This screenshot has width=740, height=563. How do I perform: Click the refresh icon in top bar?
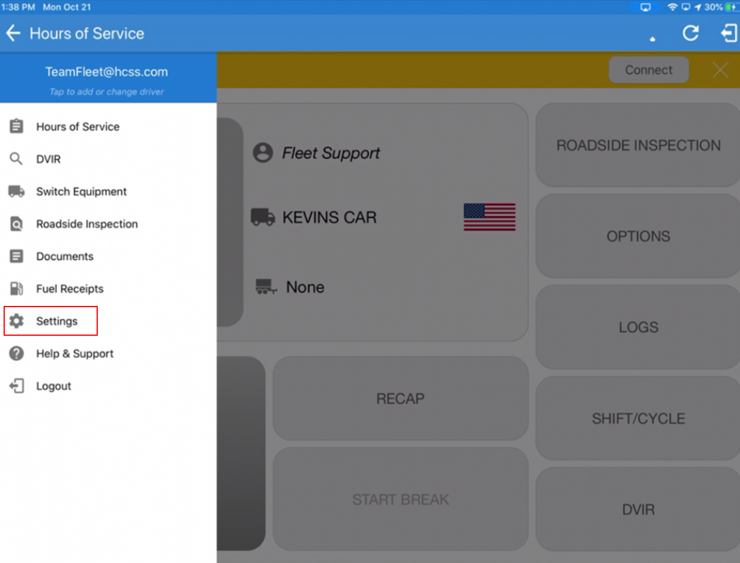pos(691,33)
